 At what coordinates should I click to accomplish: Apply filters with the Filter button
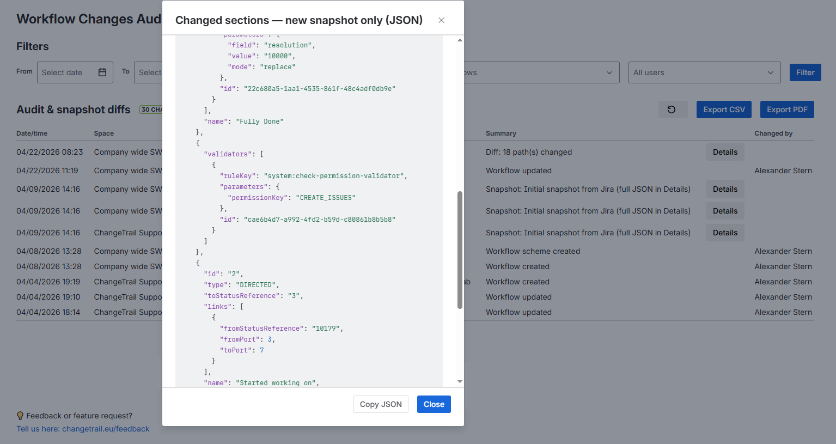click(x=805, y=72)
